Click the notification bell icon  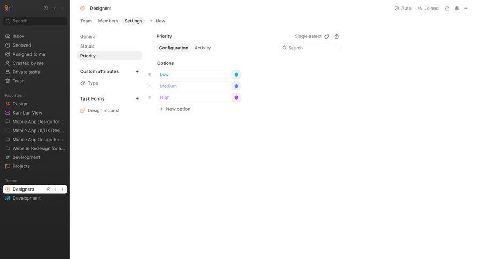(x=456, y=8)
